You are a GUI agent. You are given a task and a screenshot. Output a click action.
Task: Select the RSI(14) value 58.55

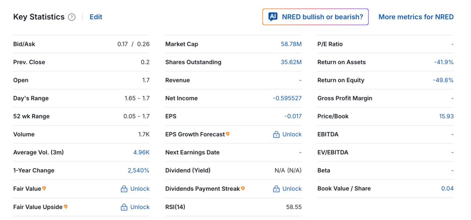tap(294, 207)
